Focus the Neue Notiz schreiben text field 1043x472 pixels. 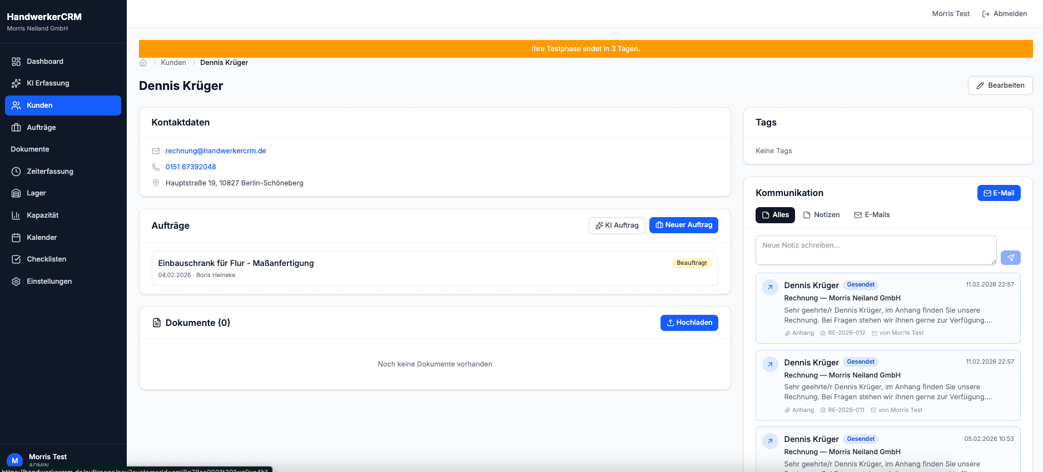click(875, 250)
